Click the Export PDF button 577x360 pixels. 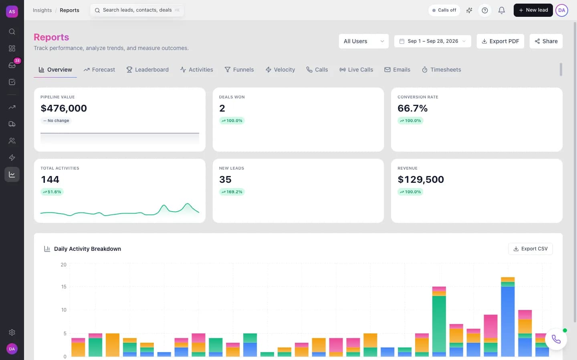pos(500,41)
